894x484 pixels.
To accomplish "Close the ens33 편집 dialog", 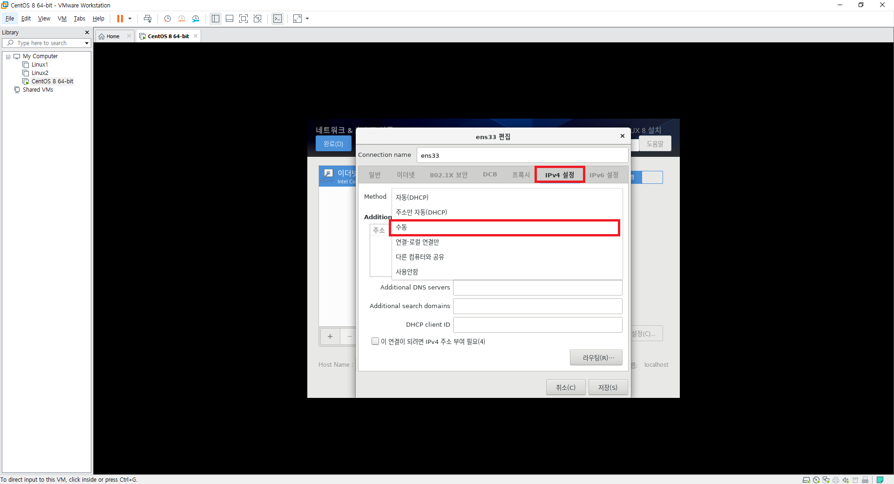I will point(622,136).
